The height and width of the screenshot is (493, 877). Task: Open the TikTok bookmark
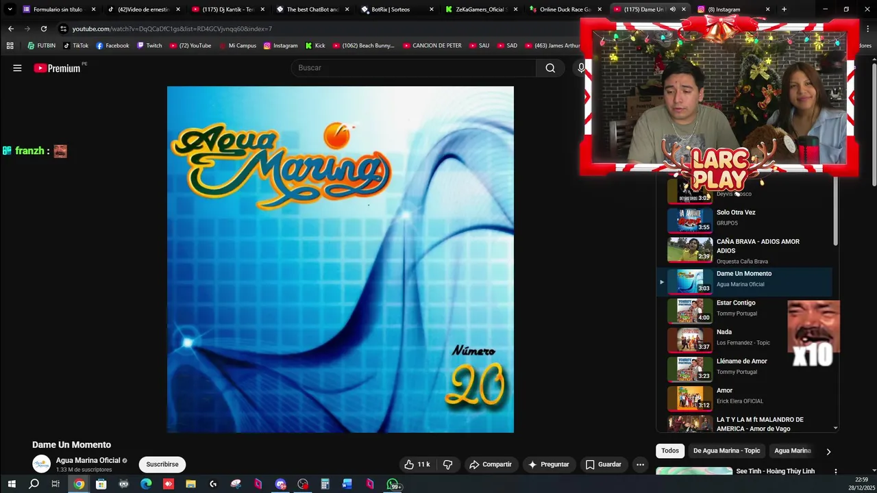coord(76,46)
